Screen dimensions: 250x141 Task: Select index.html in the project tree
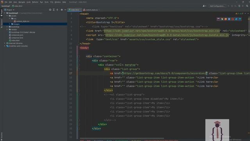pos(14,40)
